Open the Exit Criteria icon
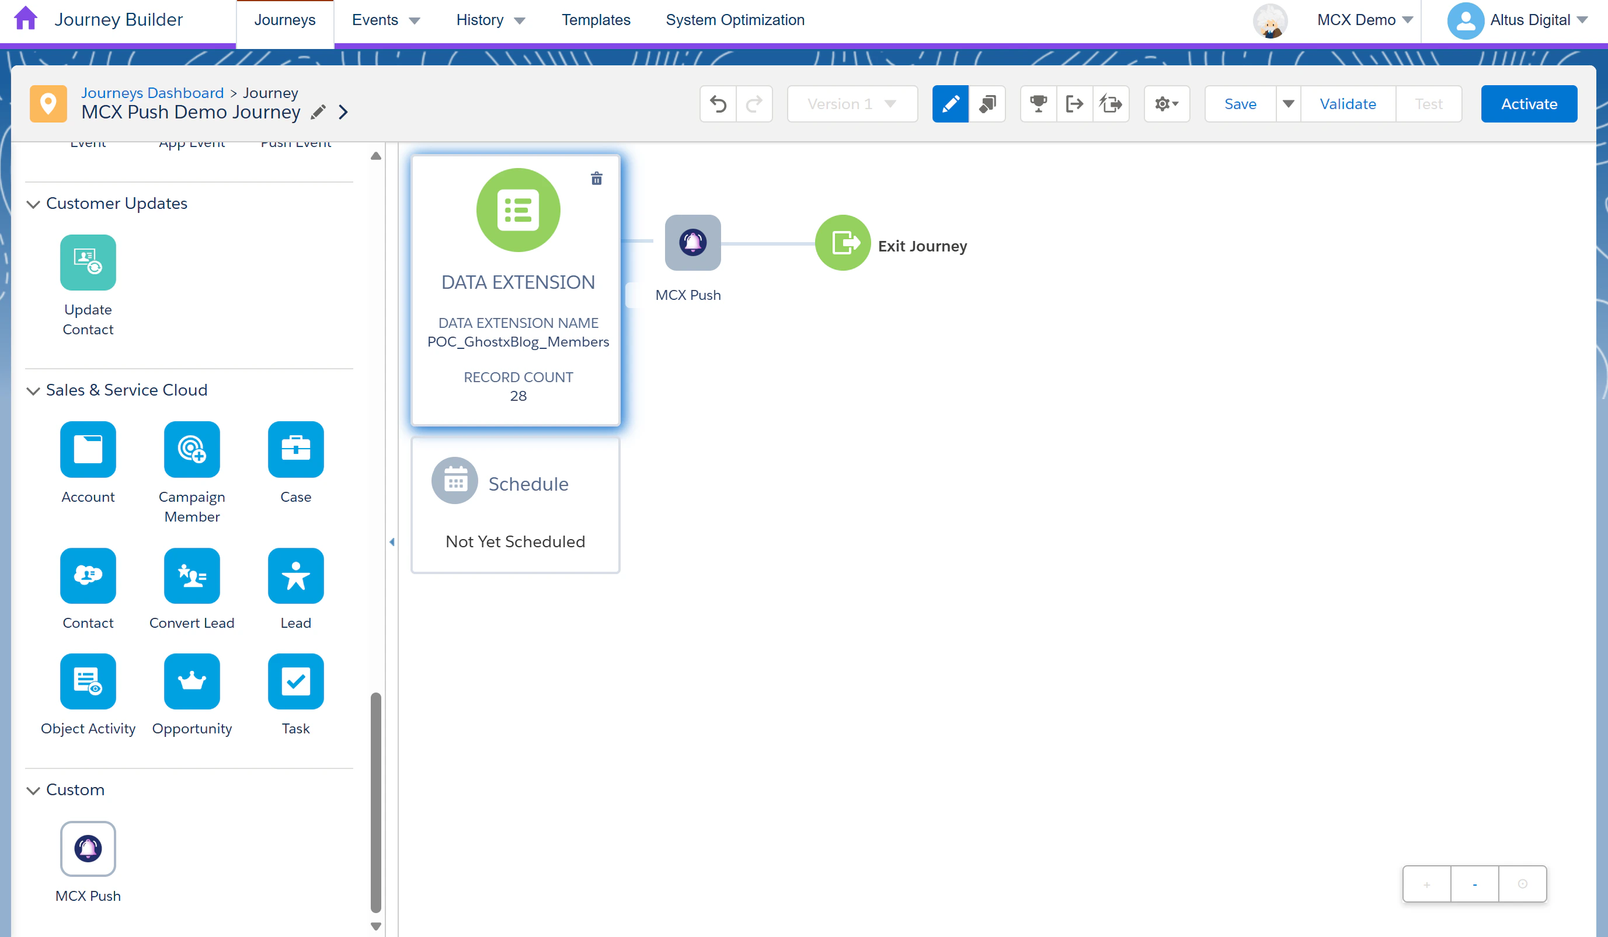 coord(1074,104)
